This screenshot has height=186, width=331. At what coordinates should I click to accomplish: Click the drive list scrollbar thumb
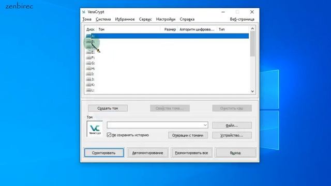coord(252,43)
